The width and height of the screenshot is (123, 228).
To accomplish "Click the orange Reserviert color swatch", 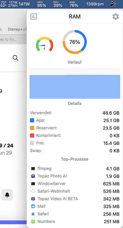I will [x=32, y=128].
